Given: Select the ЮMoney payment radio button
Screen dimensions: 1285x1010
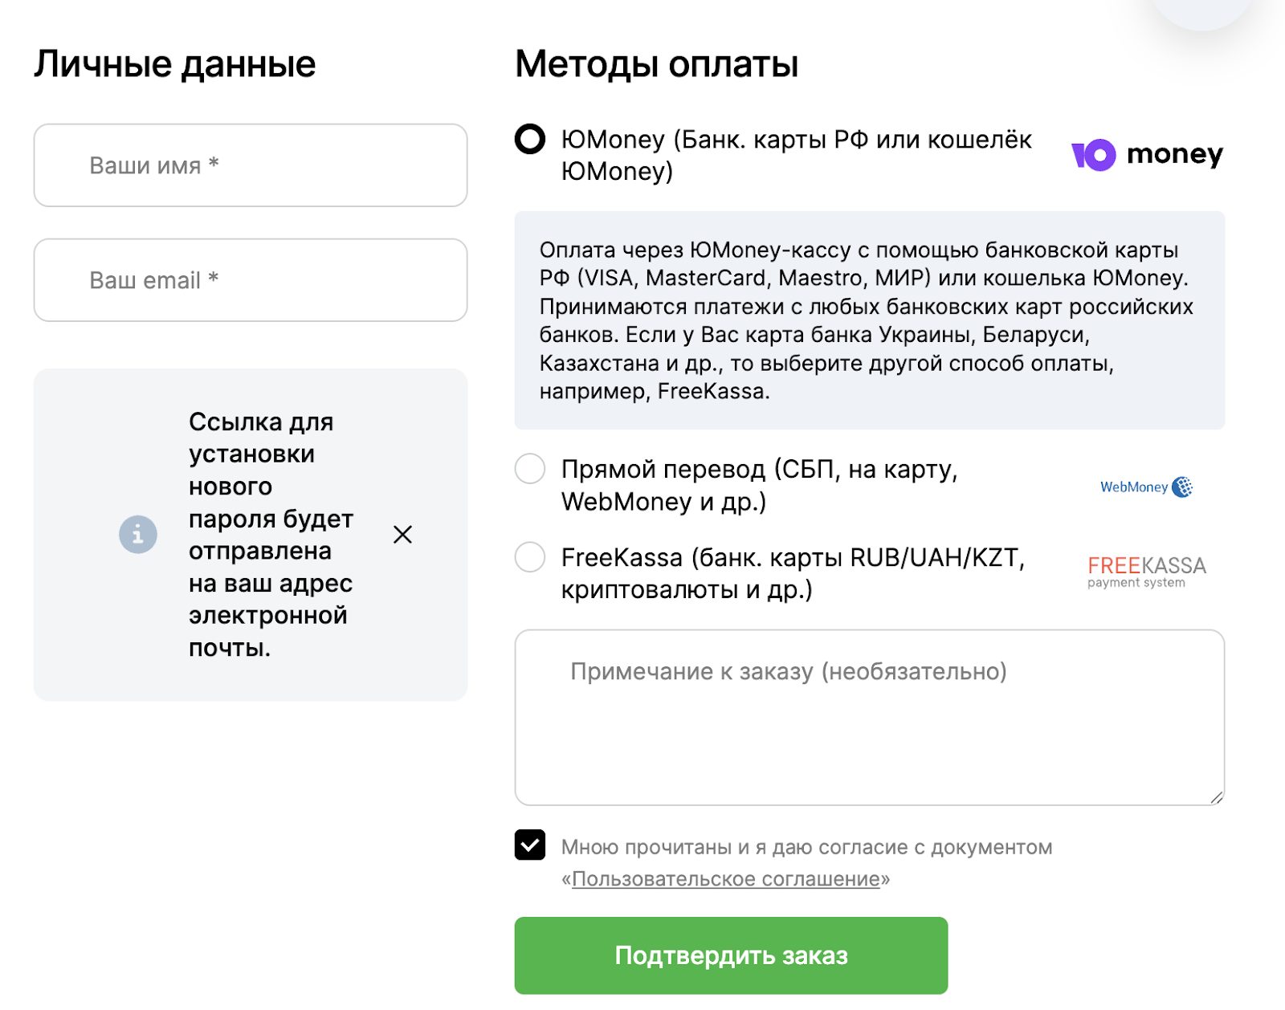Looking at the screenshot, I should [x=530, y=139].
